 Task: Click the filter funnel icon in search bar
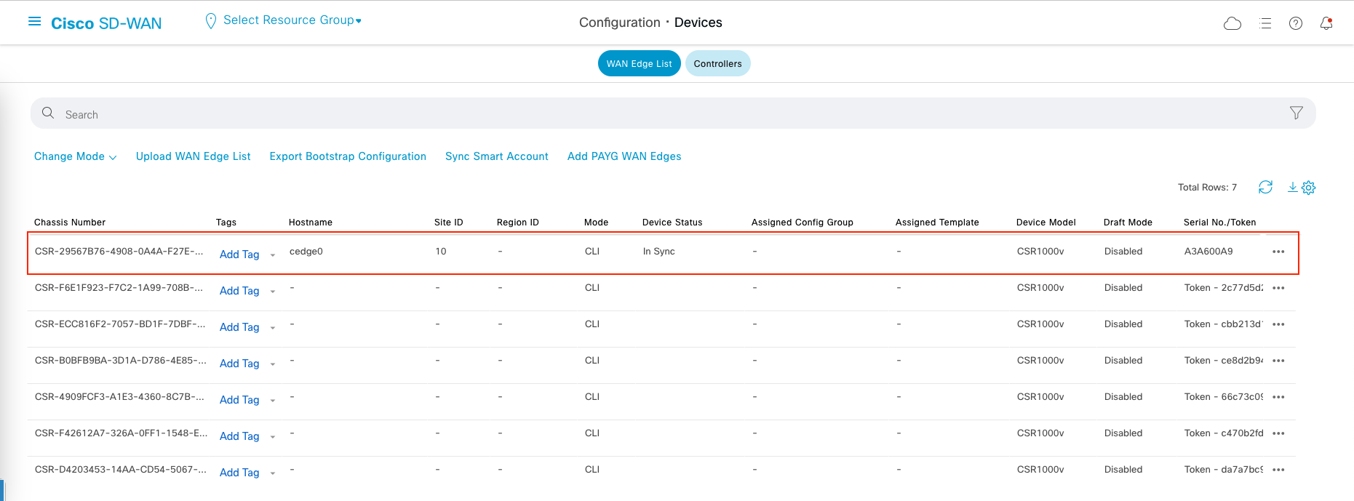point(1296,113)
